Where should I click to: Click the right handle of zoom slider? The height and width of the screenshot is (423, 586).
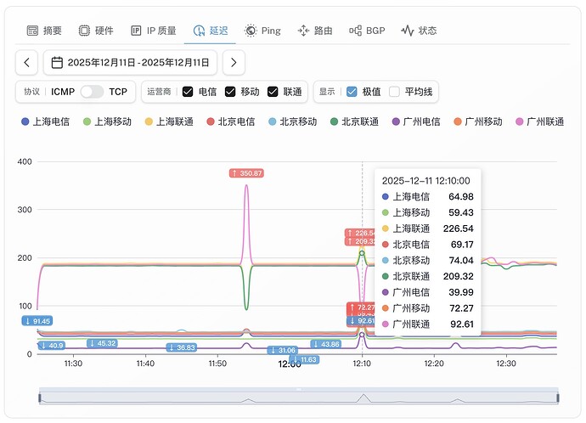558,398
